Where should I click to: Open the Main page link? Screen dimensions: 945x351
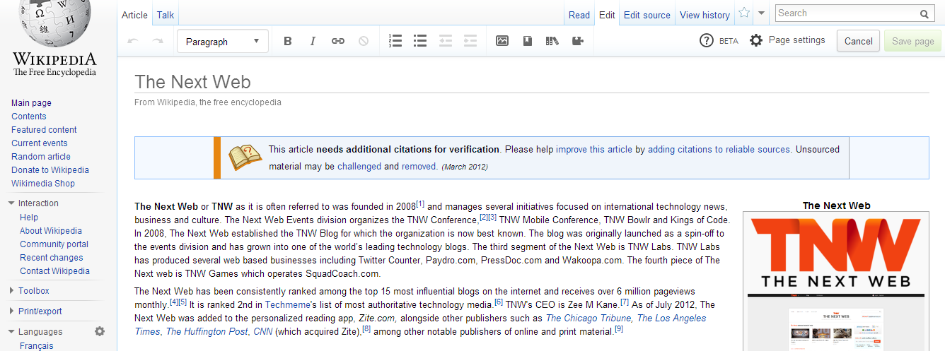[31, 103]
